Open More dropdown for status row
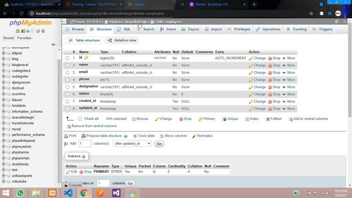 tap(289, 94)
